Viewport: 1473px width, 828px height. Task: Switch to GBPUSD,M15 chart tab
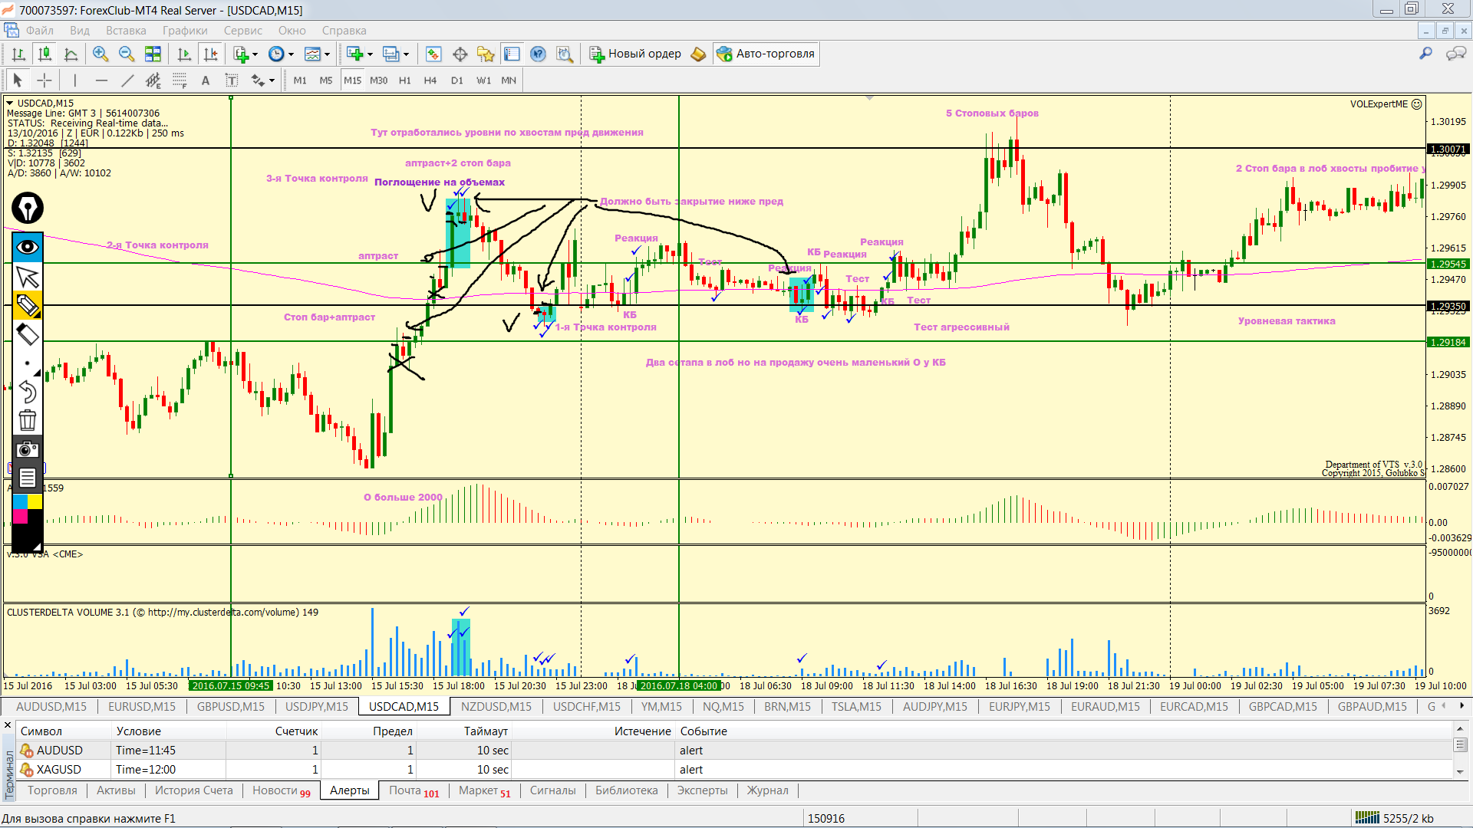pos(231,706)
